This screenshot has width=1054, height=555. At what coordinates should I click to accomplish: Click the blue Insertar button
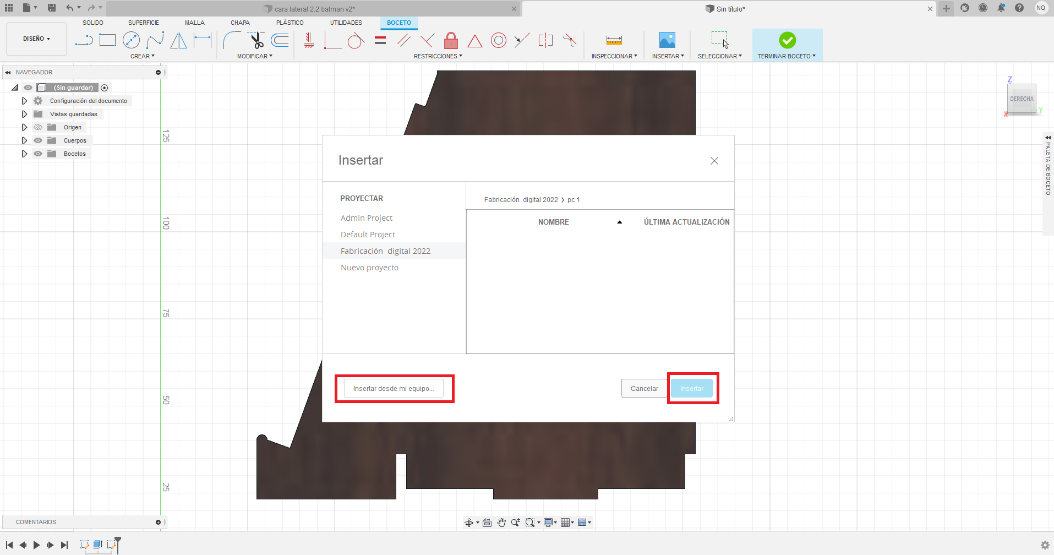[692, 389]
